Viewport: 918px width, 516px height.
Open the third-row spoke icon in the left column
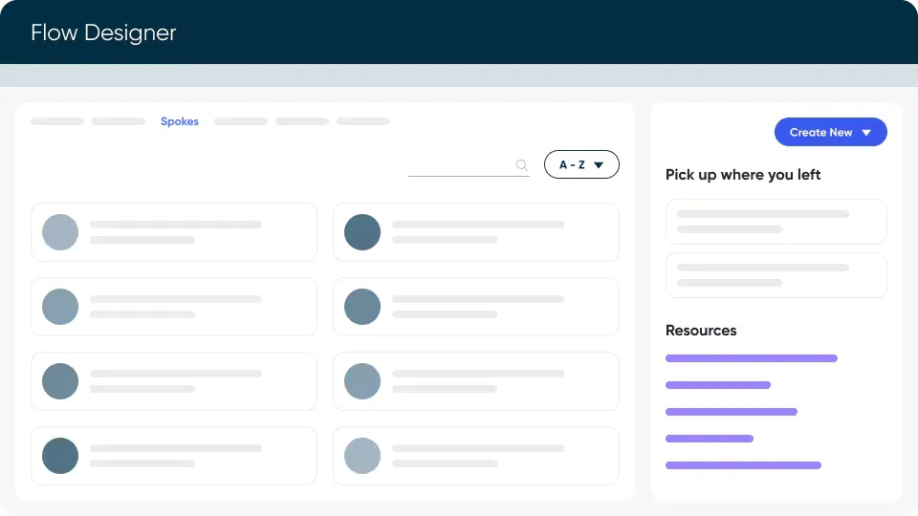pos(60,381)
